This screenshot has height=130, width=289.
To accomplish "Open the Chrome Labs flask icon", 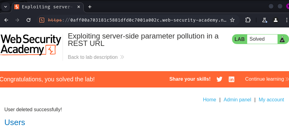I will 265,20.
